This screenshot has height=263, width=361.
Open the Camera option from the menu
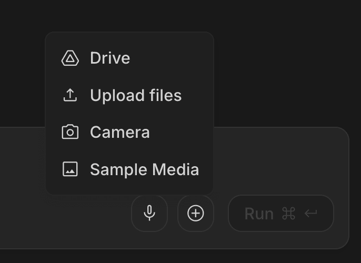click(119, 132)
